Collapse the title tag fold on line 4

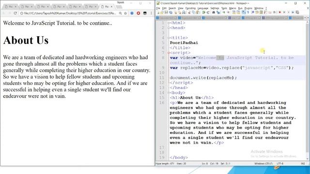[x=169, y=38]
